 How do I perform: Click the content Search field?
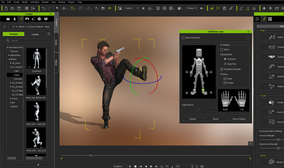pyautogui.click(x=27, y=41)
